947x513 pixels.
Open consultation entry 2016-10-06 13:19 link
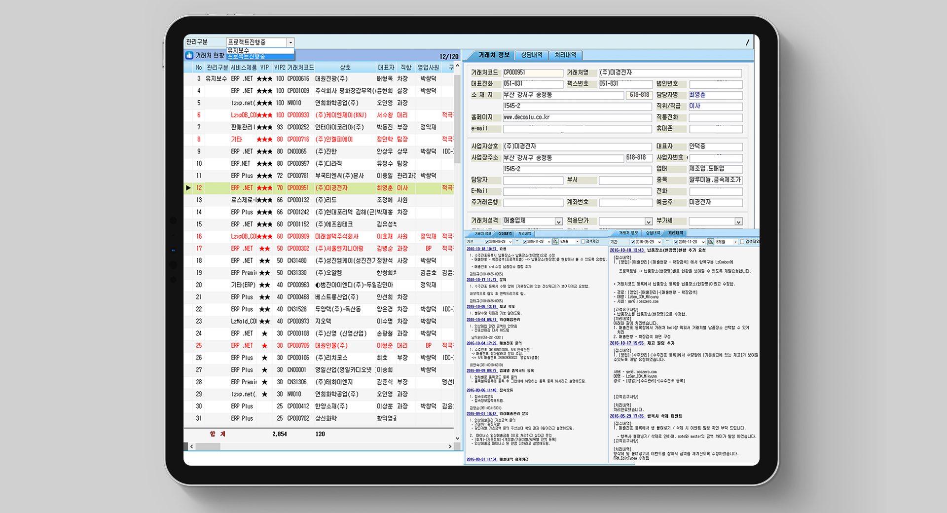tap(482, 307)
